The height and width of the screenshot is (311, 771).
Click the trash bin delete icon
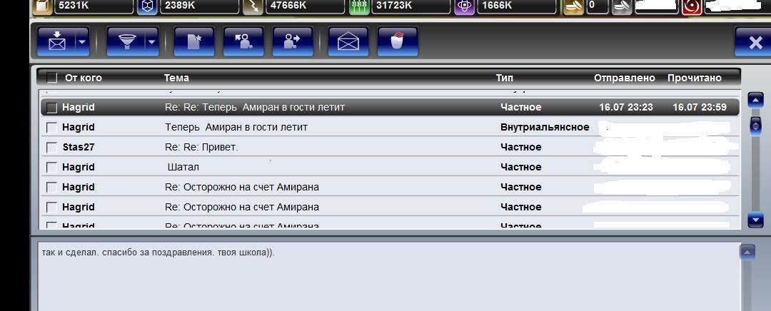click(398, 42)
